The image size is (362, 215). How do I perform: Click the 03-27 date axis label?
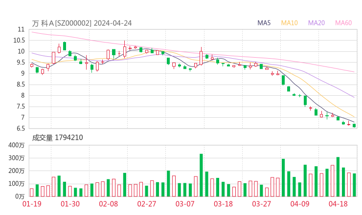tap(261, 204)
